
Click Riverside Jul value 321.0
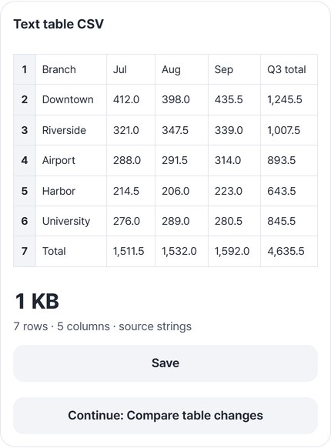(x=131, y=130)
